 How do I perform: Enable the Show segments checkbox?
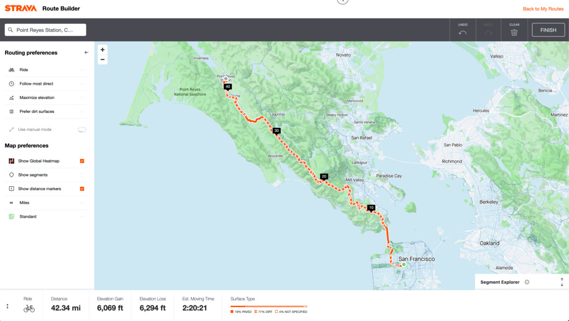(82, 175)
